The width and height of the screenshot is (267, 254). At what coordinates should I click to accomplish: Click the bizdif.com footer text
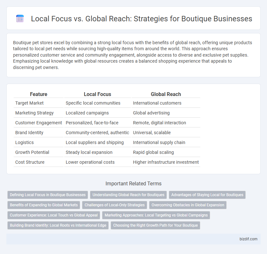pos(249,239)
